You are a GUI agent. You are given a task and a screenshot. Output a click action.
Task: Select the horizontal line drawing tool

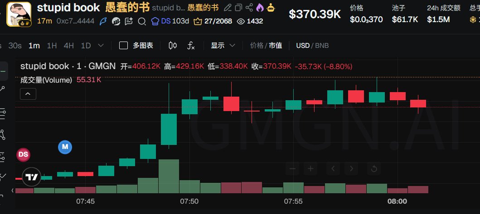3,71
